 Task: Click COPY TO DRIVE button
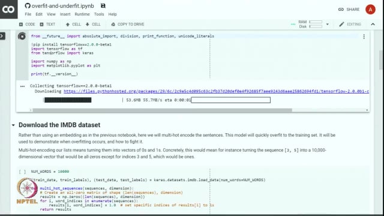coord(128,24)
